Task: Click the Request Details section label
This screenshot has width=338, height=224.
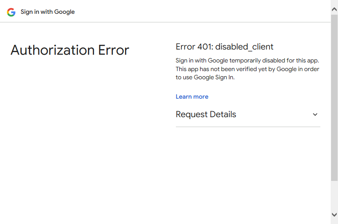Action: (x=206, y=115)
